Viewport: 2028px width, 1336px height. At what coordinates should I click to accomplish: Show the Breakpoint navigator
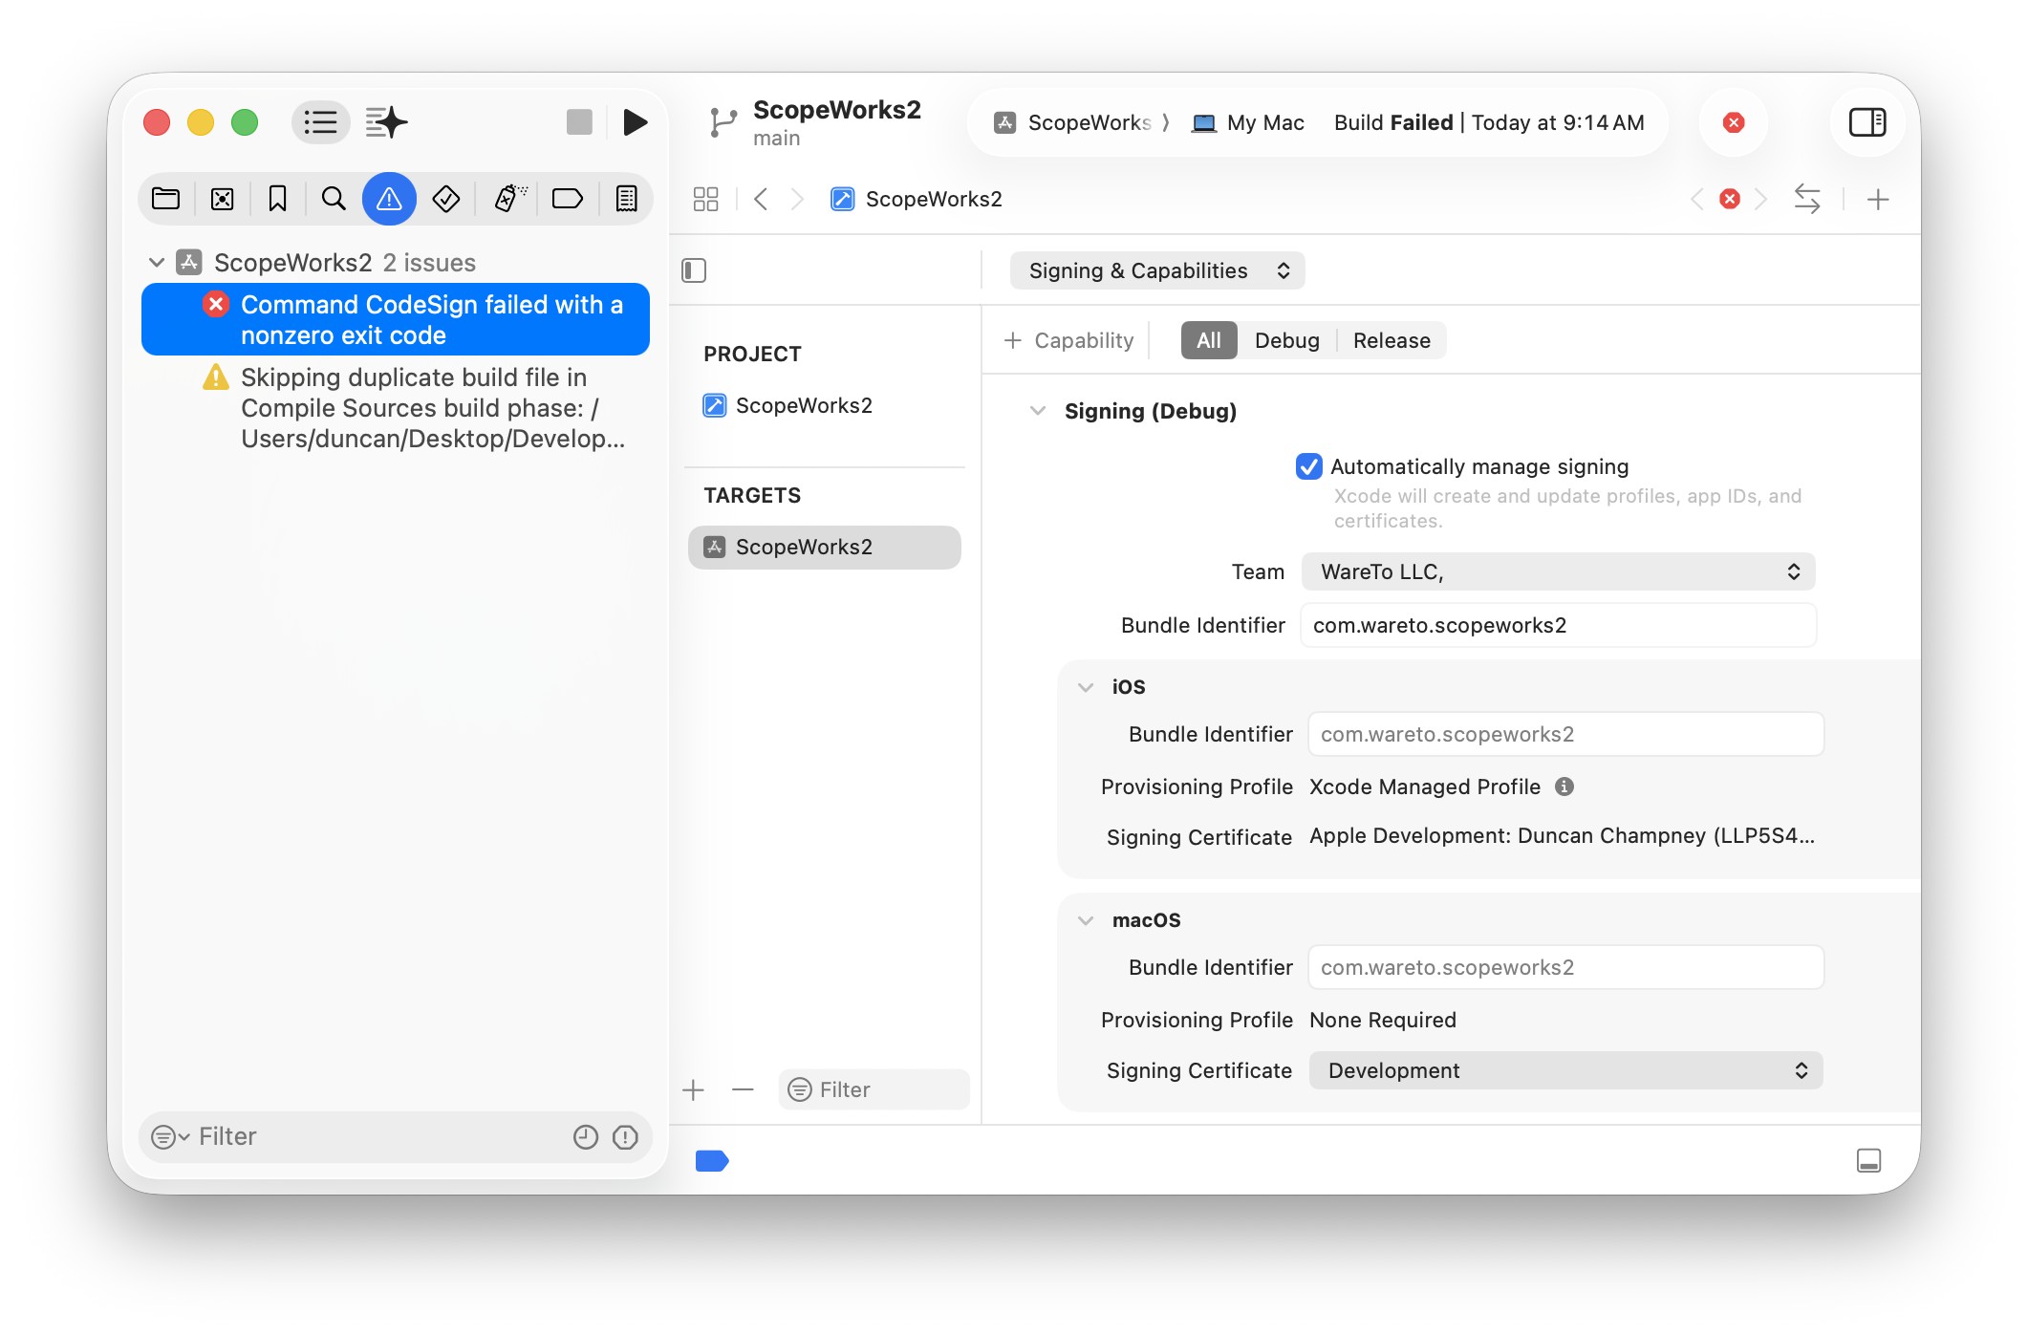(x=567, y=199)
